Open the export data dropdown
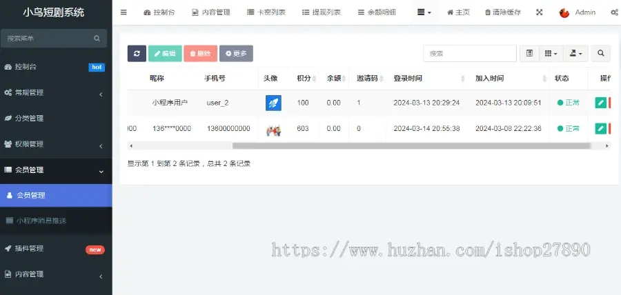This screenshot has height=295, width=621. pos(576,53)
